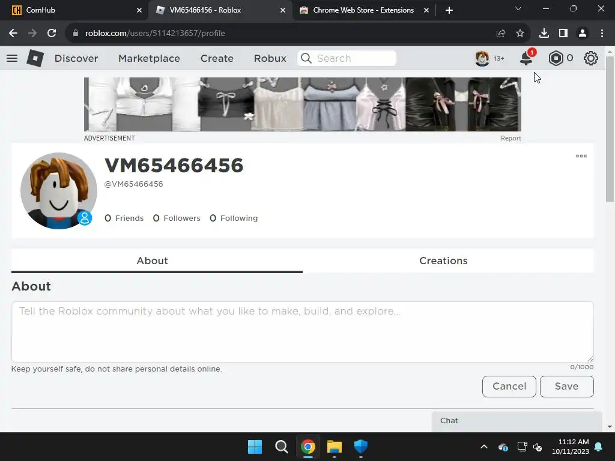Screen dimensions: 615x461
Task: Open the Windows notification bell
Action: (599, 447)
